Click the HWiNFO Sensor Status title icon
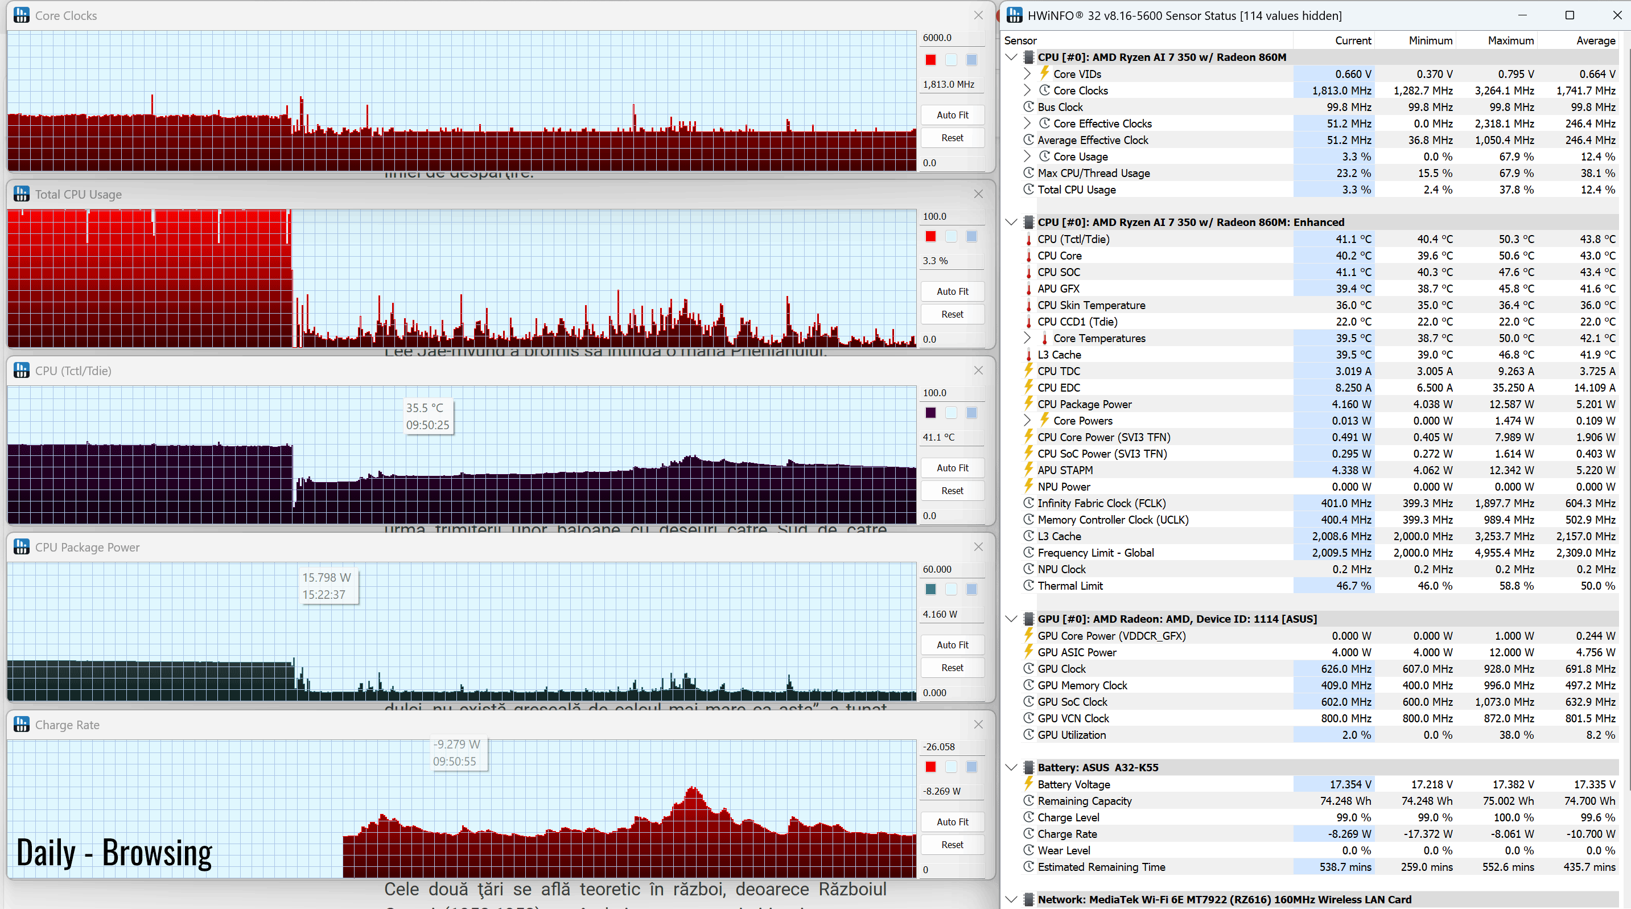 point(1014,15)
